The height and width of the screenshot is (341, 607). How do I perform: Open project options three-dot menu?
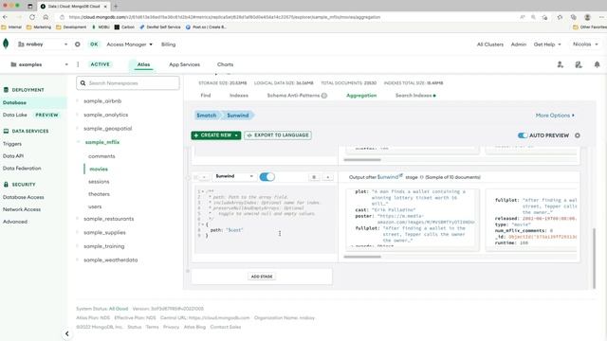[x=78, y=64]
